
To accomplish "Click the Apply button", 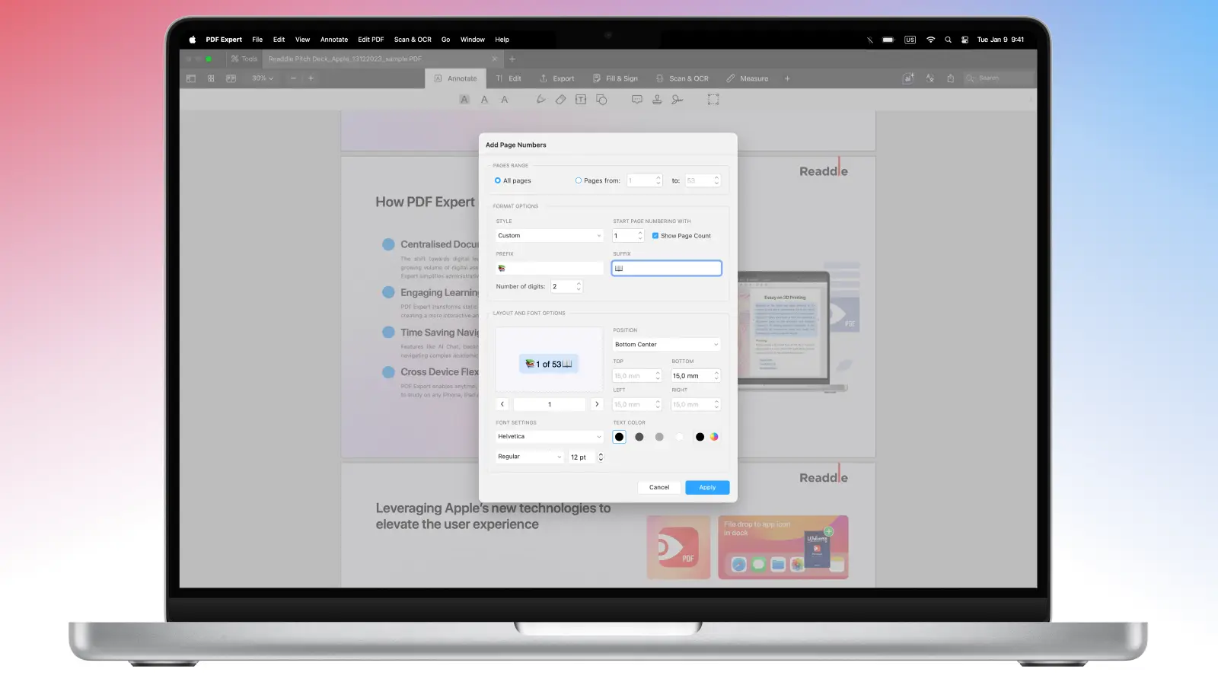I will point(707,487).
